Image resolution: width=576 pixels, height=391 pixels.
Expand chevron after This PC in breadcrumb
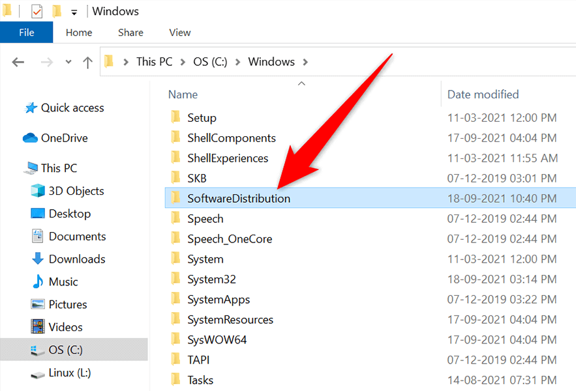183,62
